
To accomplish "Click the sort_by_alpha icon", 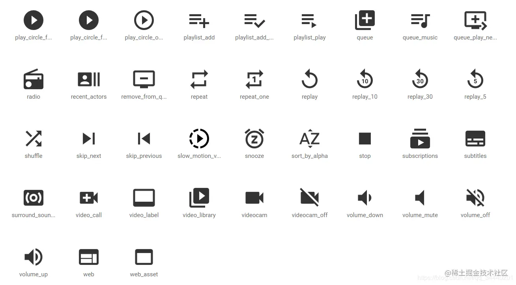I will [x=310, y=139].
